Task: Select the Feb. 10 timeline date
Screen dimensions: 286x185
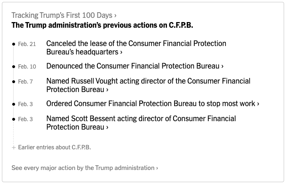Action: 27,67
